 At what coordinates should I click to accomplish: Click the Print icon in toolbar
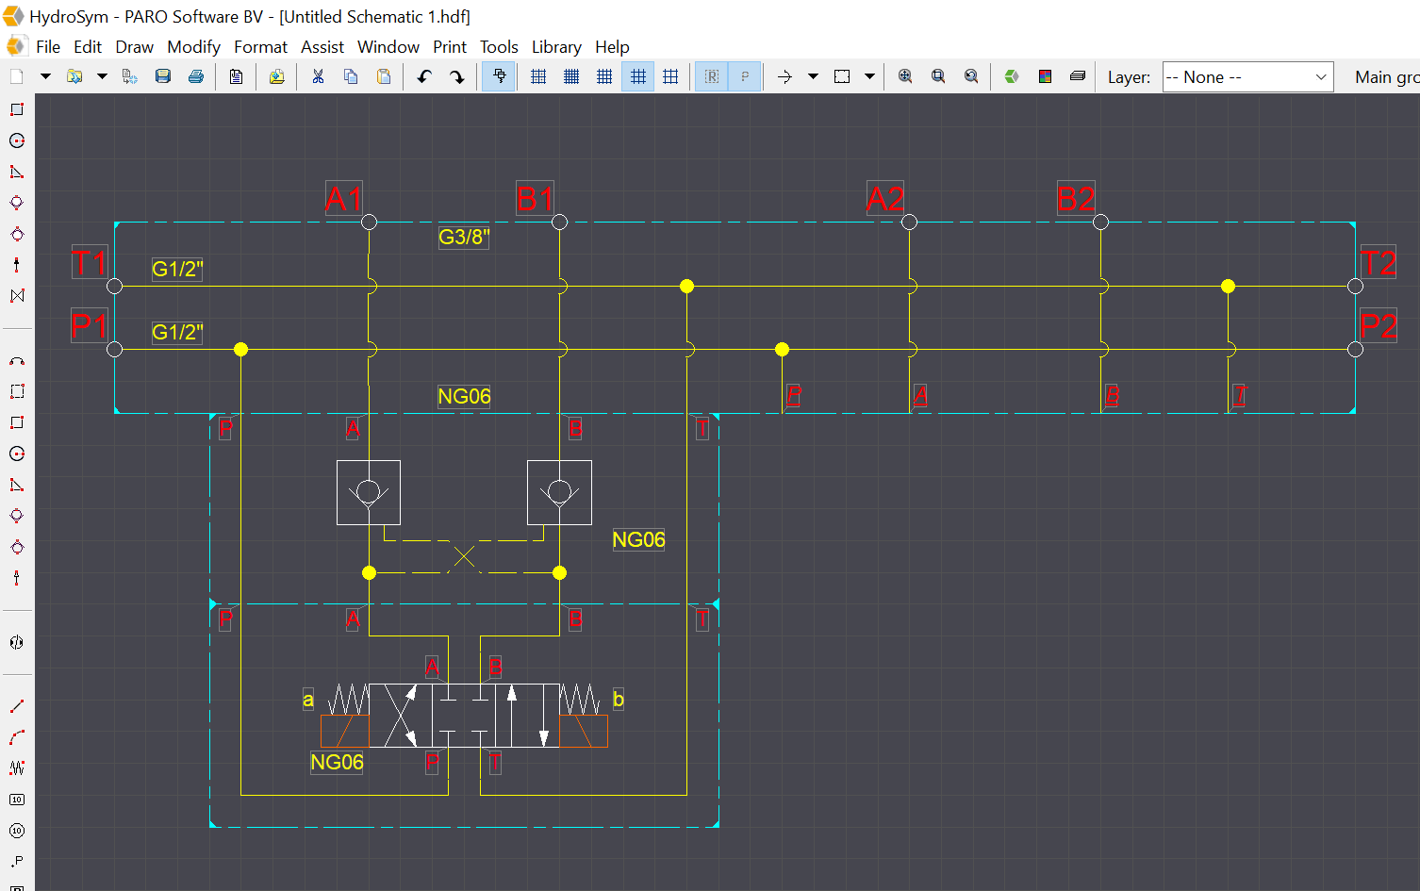pos(196,76)
